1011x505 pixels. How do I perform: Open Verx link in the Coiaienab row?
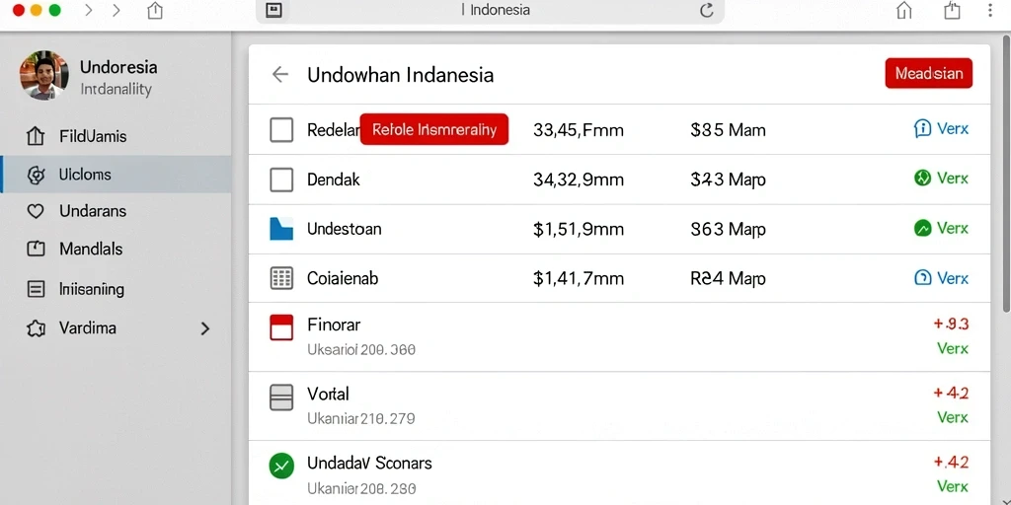tap(953, 278)
